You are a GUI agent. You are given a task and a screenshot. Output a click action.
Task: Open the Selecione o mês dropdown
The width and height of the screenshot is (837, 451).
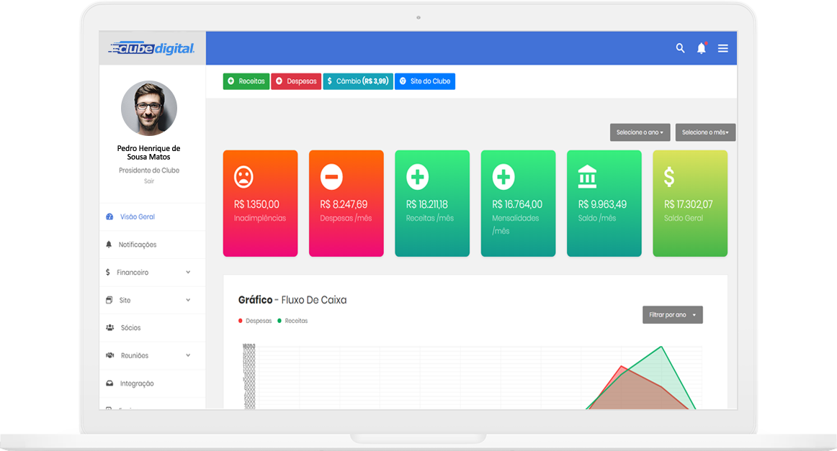tap(705, 132)
